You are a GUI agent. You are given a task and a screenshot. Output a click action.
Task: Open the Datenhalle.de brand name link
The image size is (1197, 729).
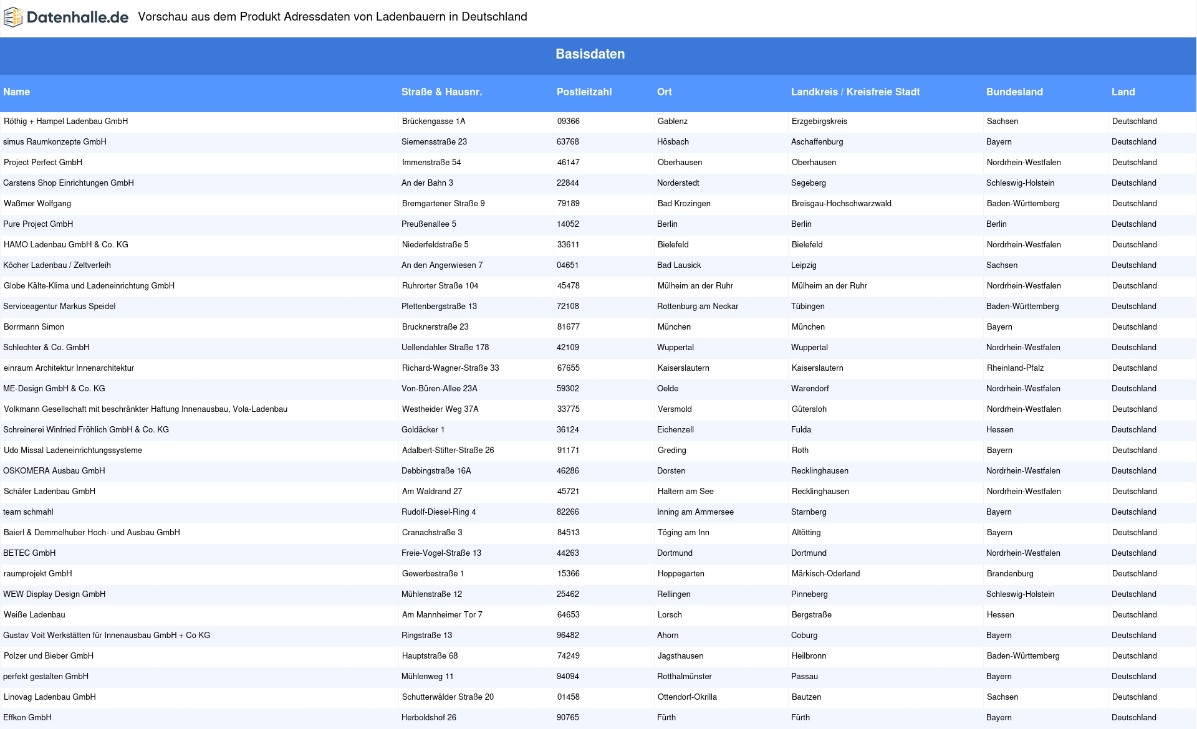click(78, 17)
